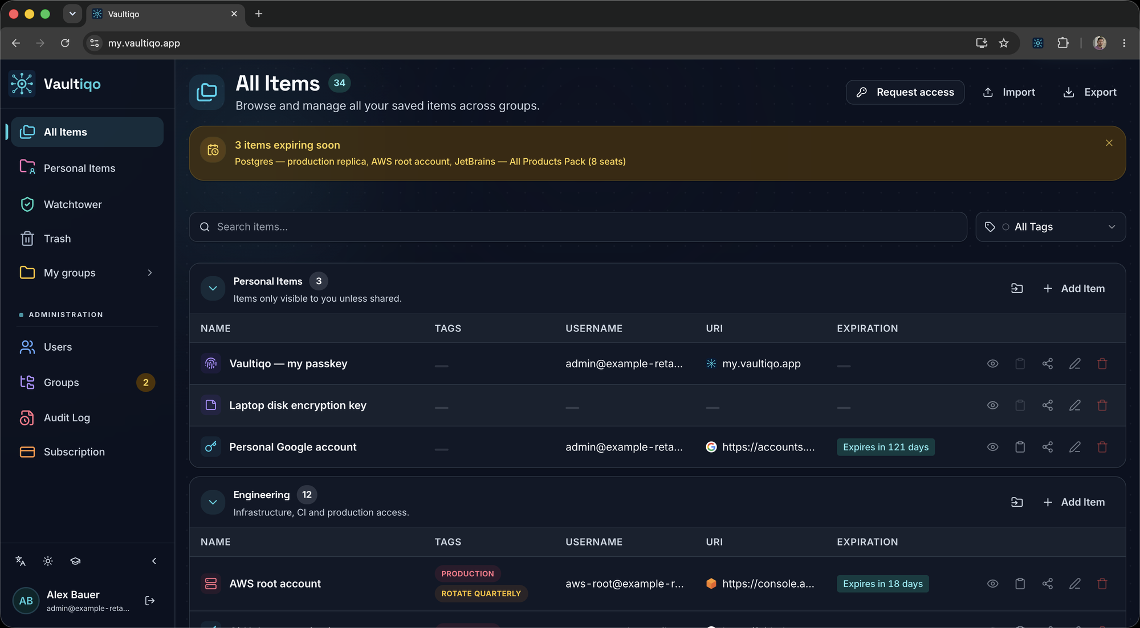The width and height of the screenshot is (1140, 628).
Task: Open the Subscription page
Action: 87,452
